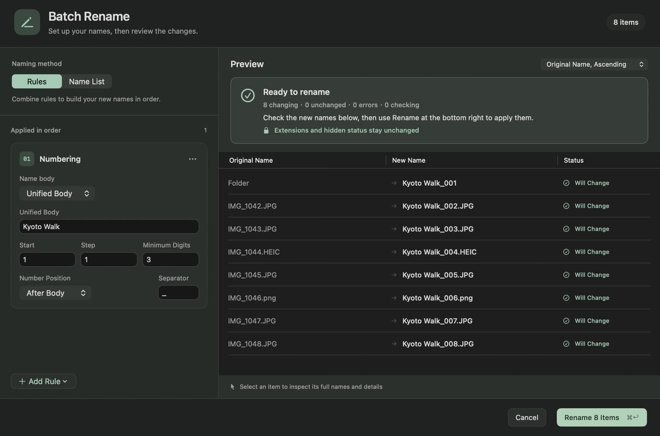The width and height of the screenshot is (660, 436).
Task: Click the lock icon beside Extensions note
Action: tap(266, 130)
